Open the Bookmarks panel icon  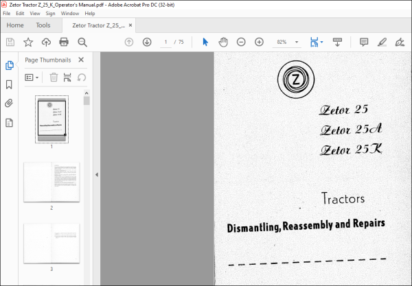click(9, 84)
